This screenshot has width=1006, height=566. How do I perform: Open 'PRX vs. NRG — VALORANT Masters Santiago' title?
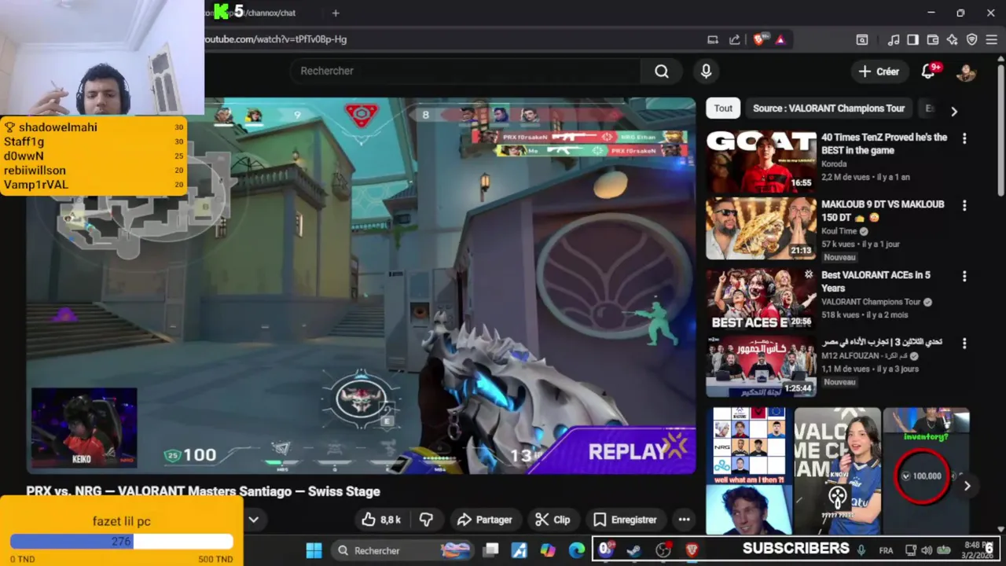tap(203, 491)
